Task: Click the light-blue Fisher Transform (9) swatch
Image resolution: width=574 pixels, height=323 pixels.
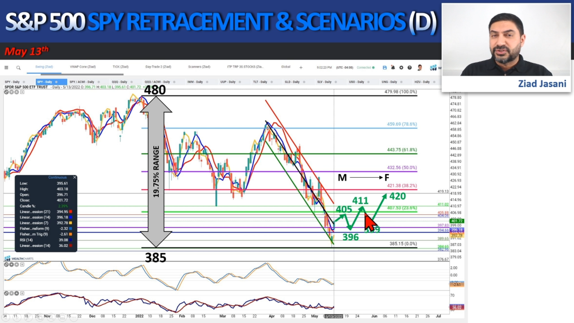Action: coord(71,228)
